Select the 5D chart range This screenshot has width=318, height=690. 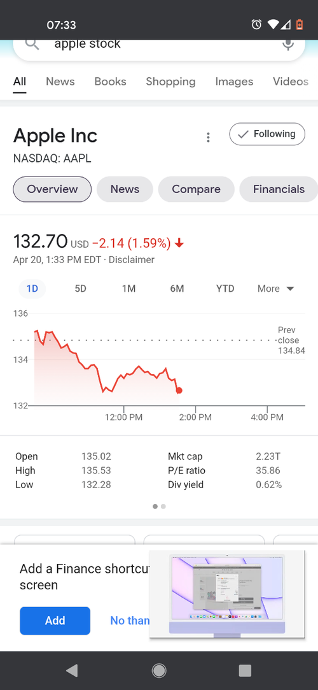80,289
